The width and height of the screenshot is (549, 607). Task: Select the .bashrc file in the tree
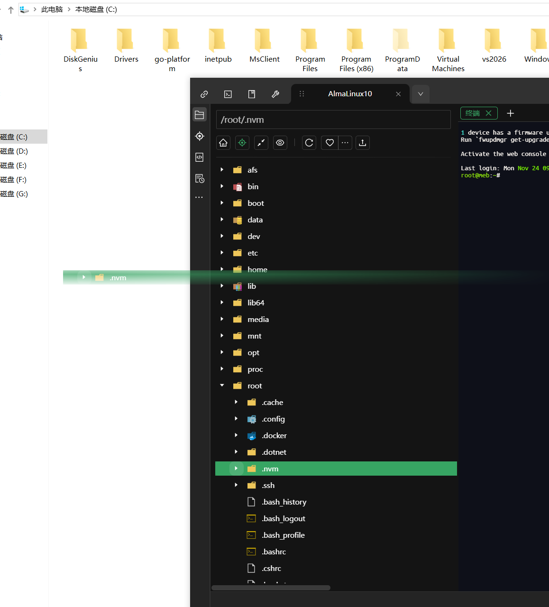[x=274, y=552]
